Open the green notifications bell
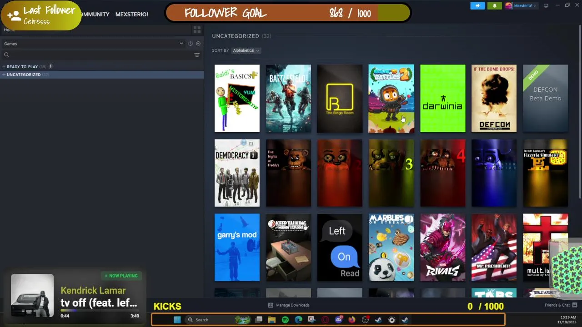The image size is (582, 327). (x=495, y=6)
